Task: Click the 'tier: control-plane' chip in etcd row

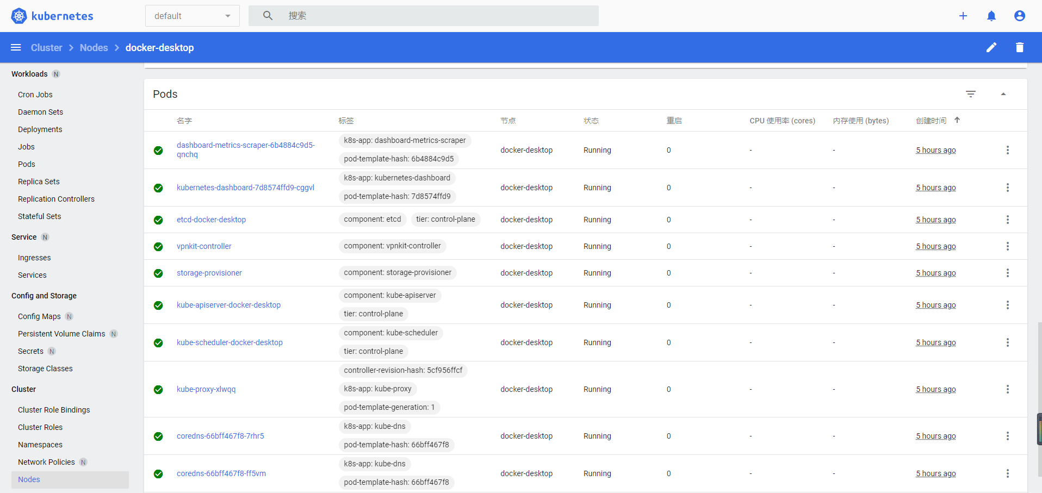Action: 445,219
